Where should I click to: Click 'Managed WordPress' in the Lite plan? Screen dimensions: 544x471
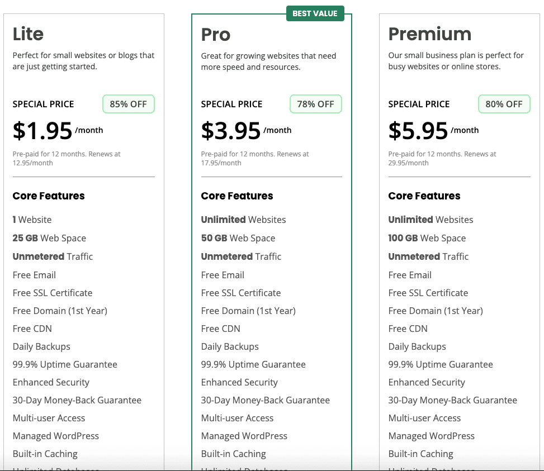56,436
